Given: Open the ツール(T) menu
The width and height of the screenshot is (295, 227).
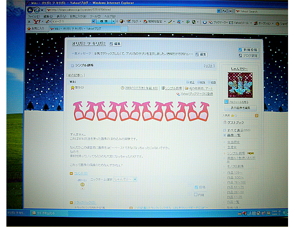Looking at the screenshot, I should point(95,17).
